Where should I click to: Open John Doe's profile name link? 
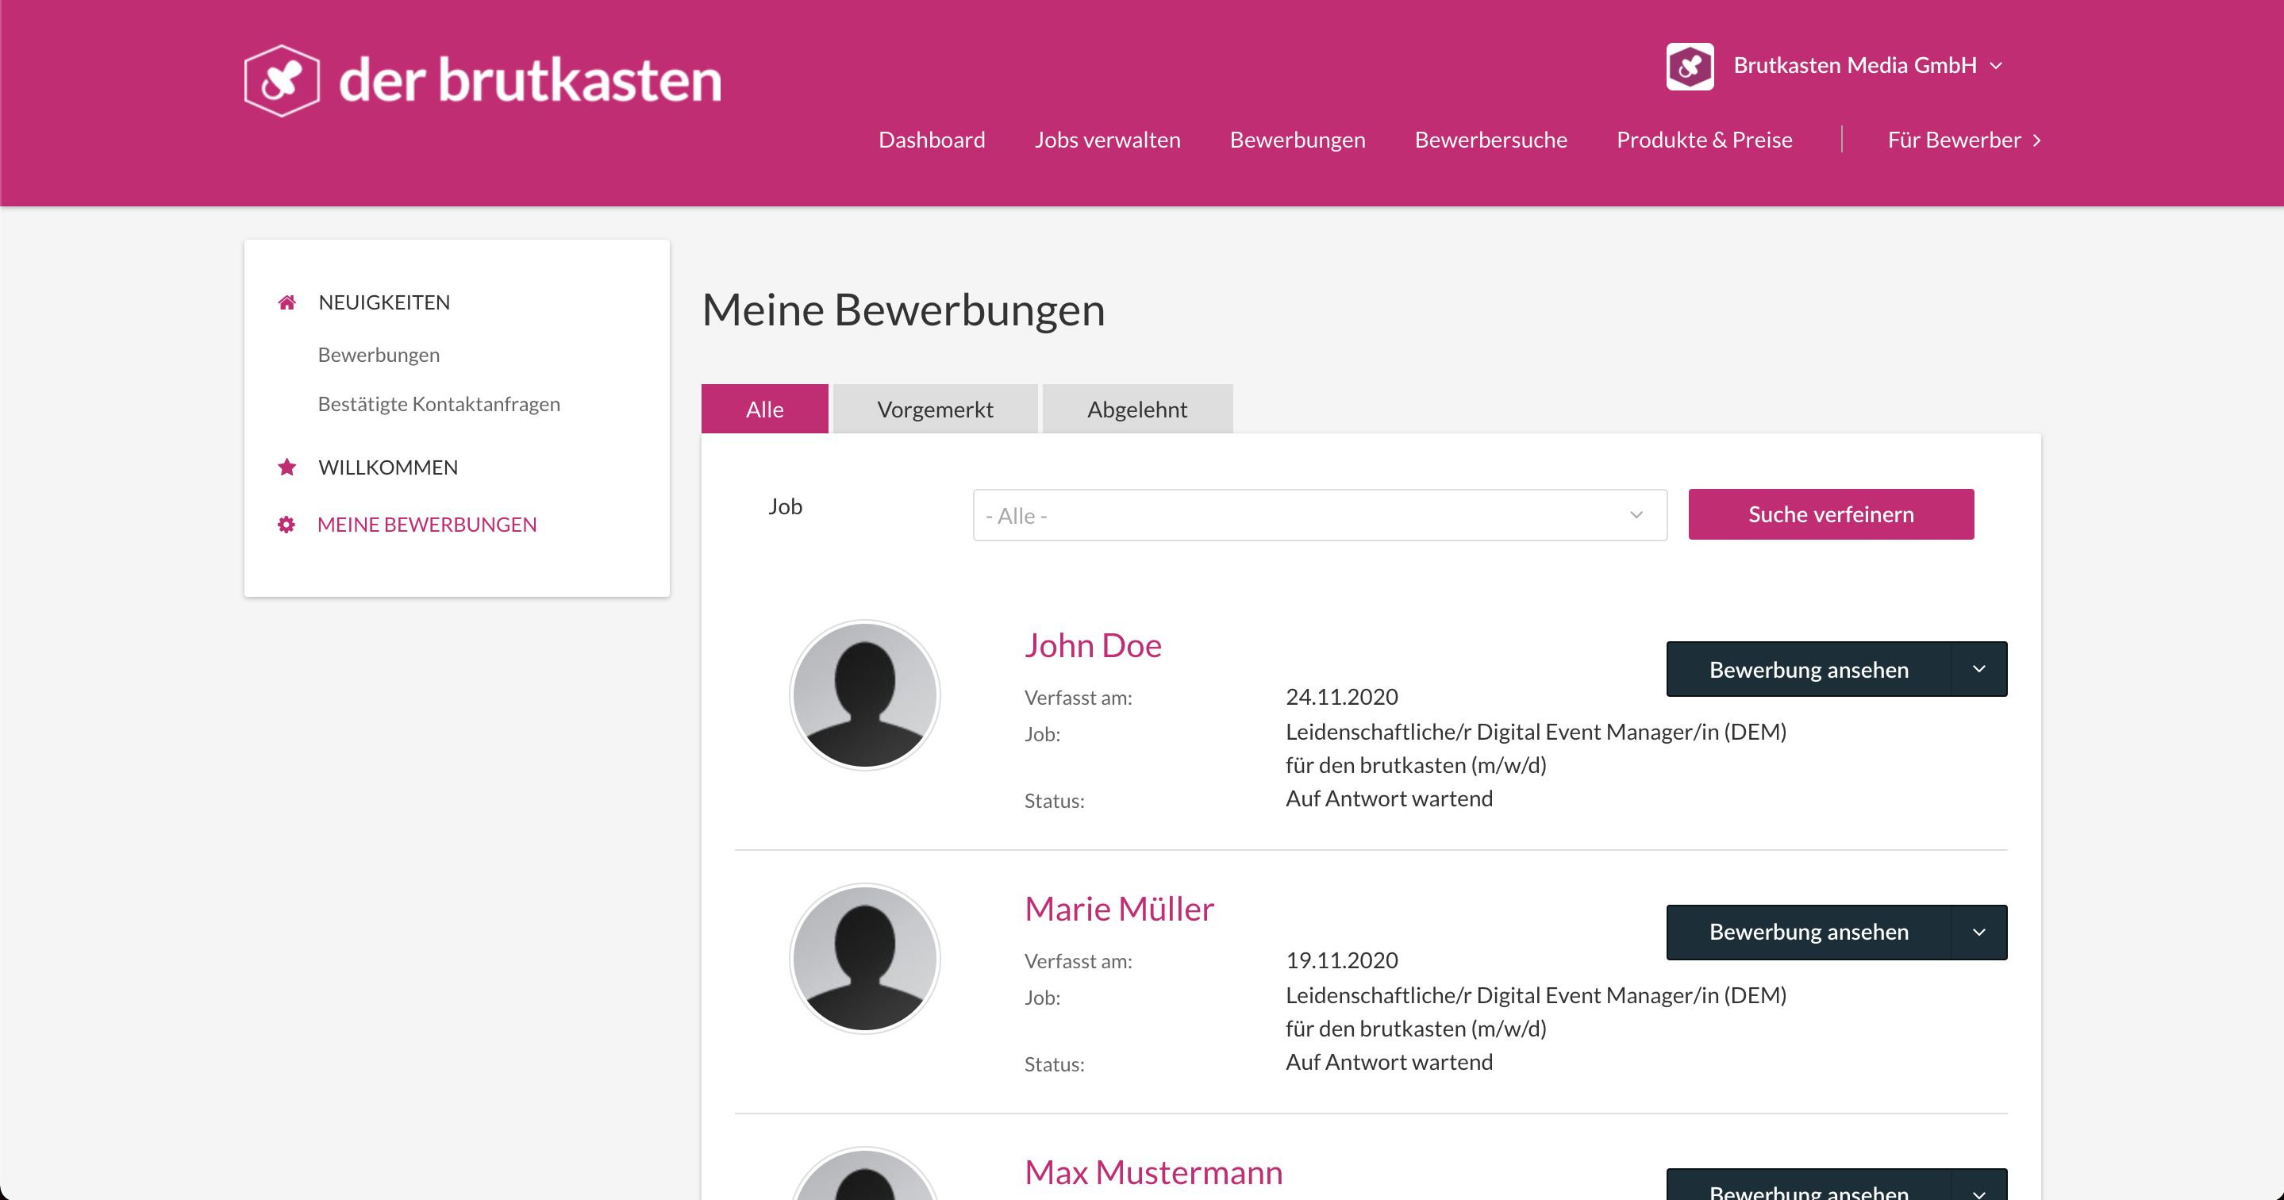click(x=1092, y=646)
